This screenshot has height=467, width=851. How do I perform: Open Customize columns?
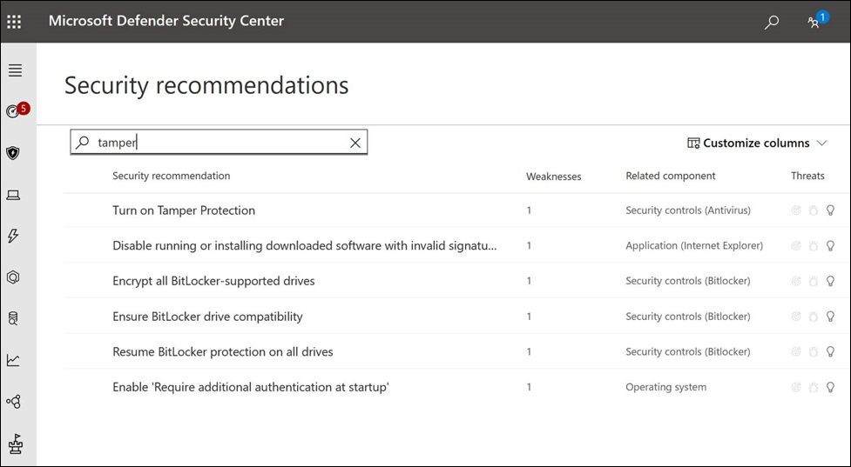[x=757, y=143]
